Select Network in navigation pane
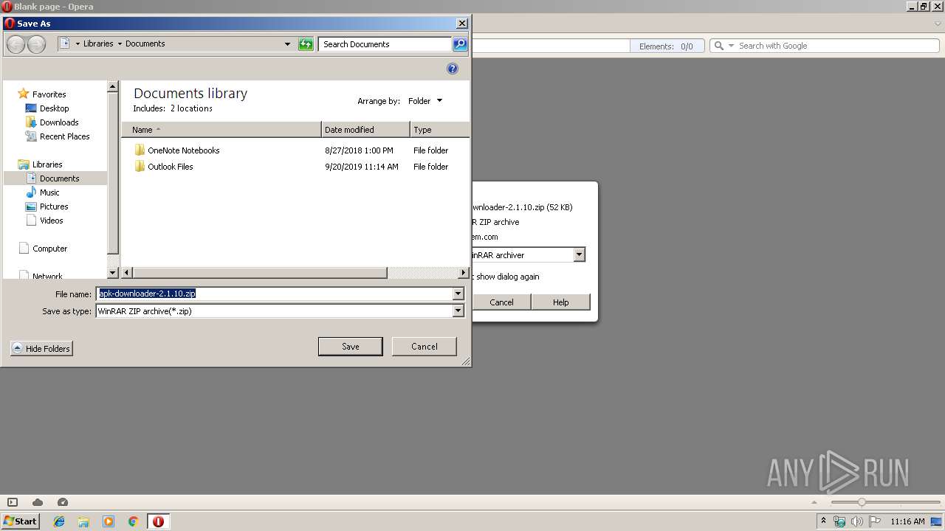This screenshot has height=531, width=945. click(47, 276)
